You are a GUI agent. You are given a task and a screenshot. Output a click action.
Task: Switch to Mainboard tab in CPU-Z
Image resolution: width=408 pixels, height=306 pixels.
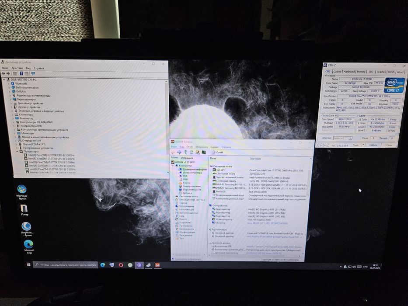click(x=349, y=72)
